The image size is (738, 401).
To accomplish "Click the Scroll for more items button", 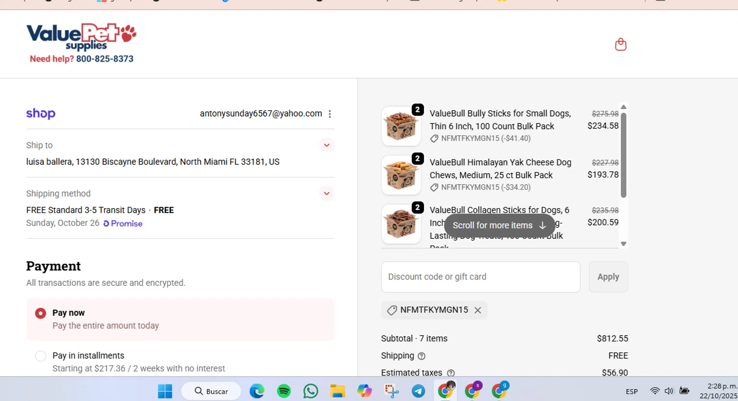I will (499, 225).
